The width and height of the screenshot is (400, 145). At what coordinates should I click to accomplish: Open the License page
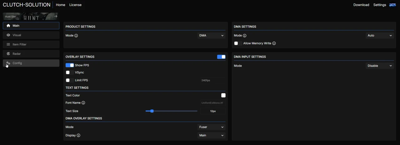click(x=75, y=5)
